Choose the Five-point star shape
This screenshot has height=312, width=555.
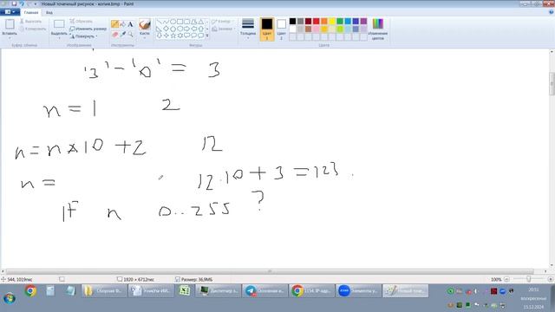click(x=173, y=36)
